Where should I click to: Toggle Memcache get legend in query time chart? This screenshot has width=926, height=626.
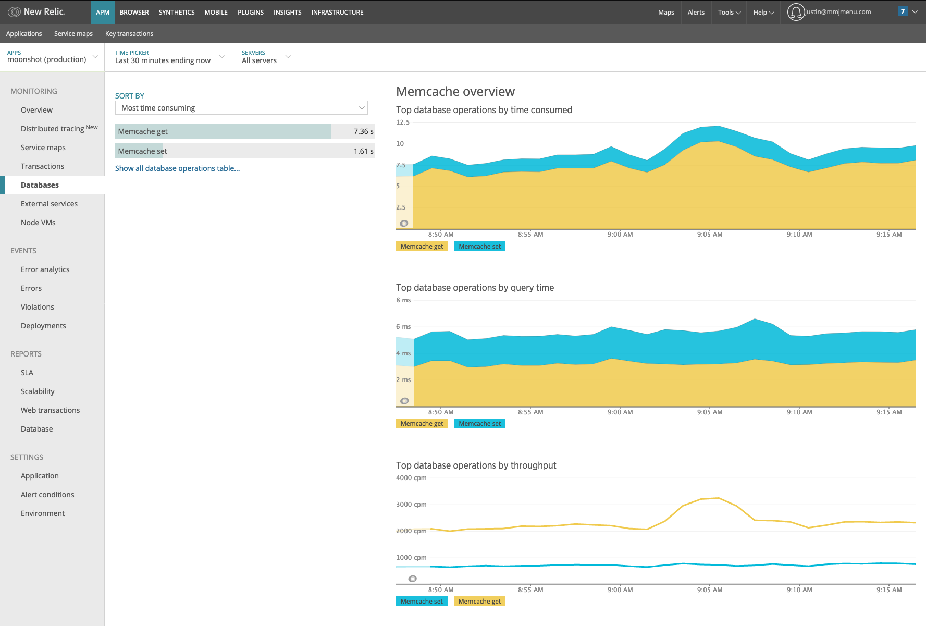422,424
